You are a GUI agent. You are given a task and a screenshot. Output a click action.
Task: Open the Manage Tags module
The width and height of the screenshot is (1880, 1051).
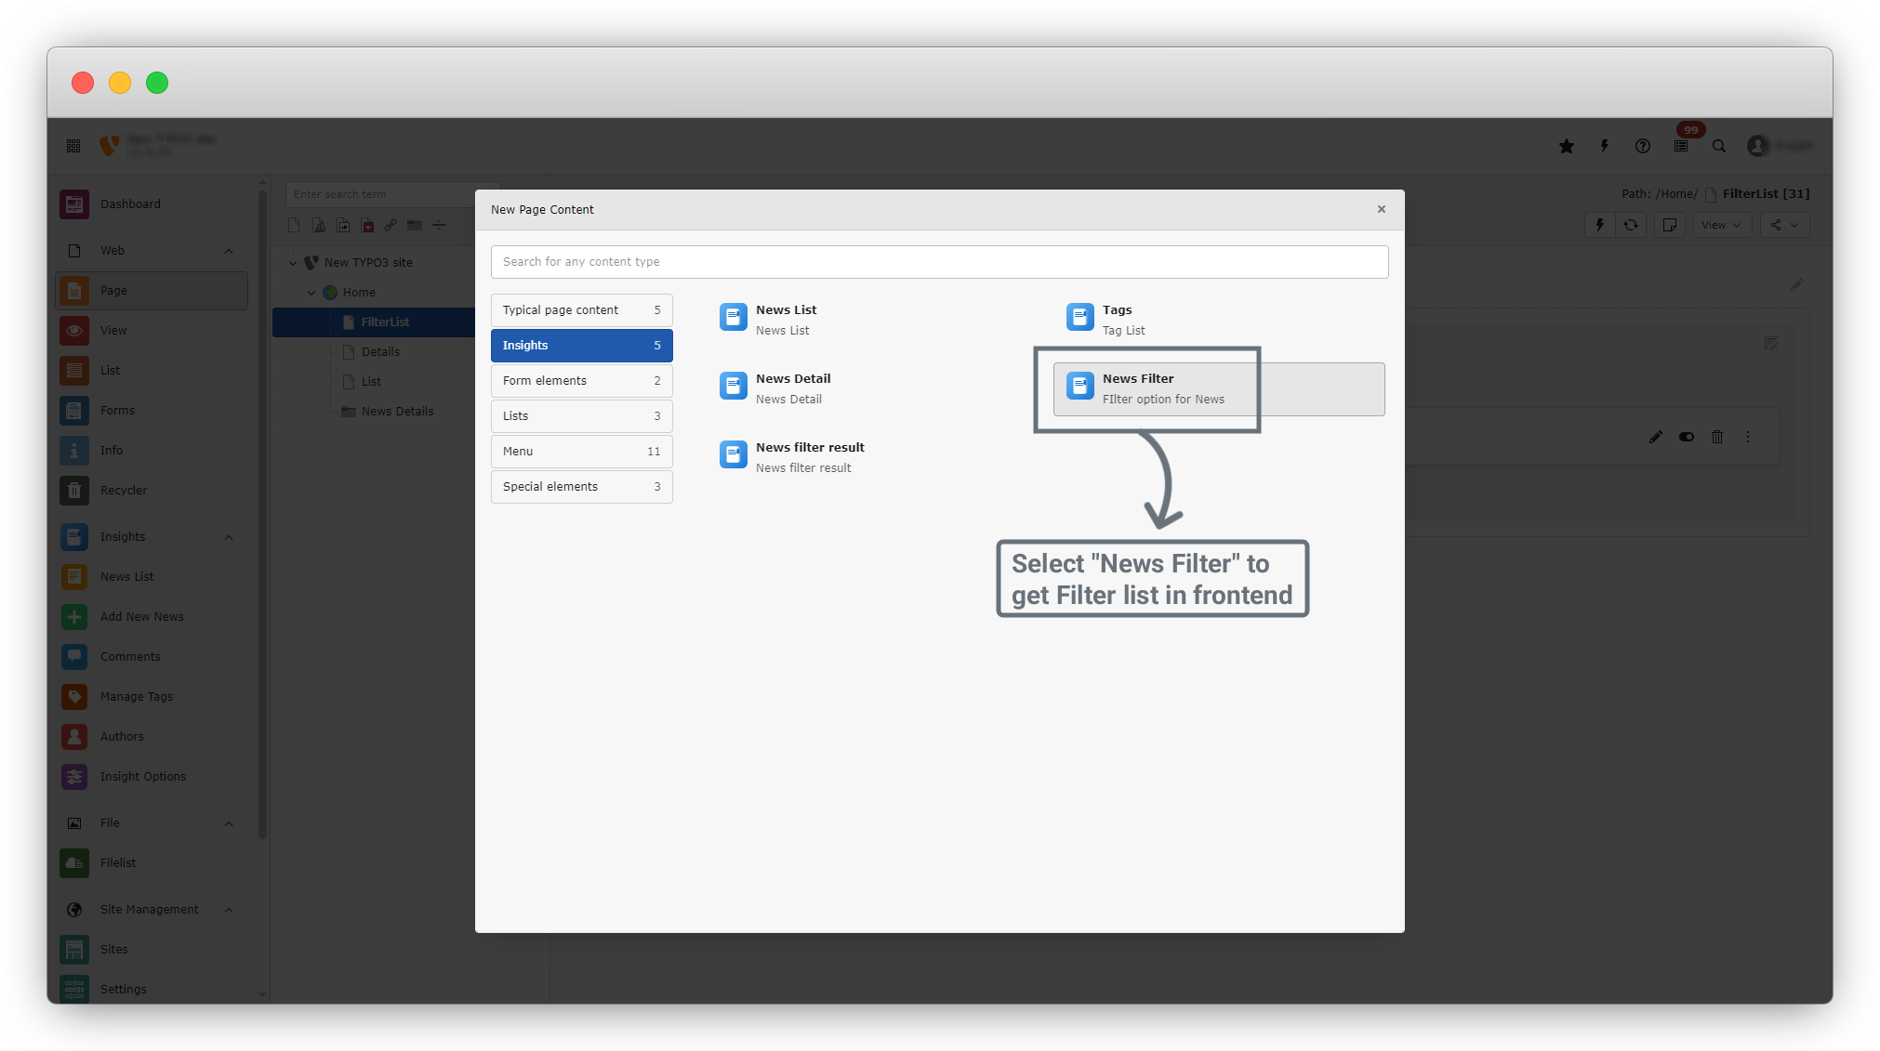[136, 697]
